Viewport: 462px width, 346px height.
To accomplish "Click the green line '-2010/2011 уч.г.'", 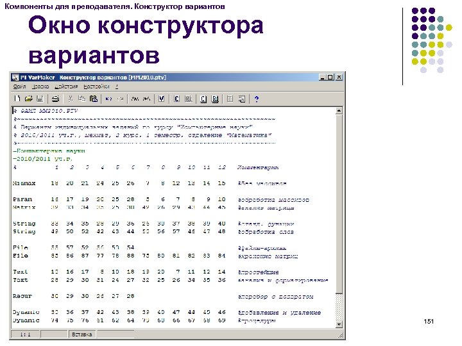I will (43, 159).
